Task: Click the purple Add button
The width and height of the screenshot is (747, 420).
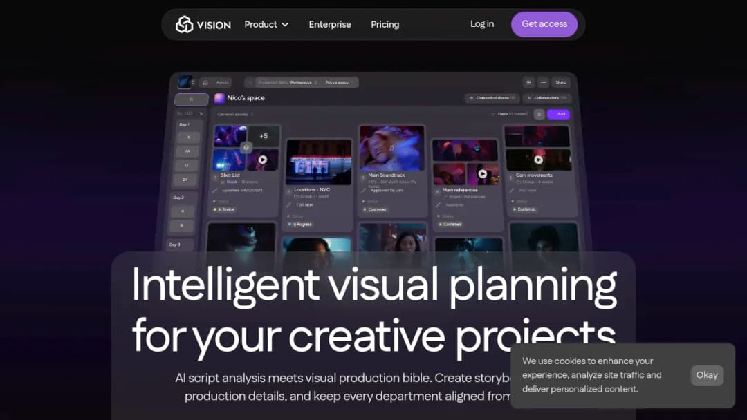Action: pyautogui.click(x=558, y=114)
